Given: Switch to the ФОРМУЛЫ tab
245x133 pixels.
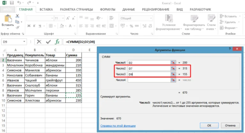Looking at the screenshot, I should pos(108,9).
